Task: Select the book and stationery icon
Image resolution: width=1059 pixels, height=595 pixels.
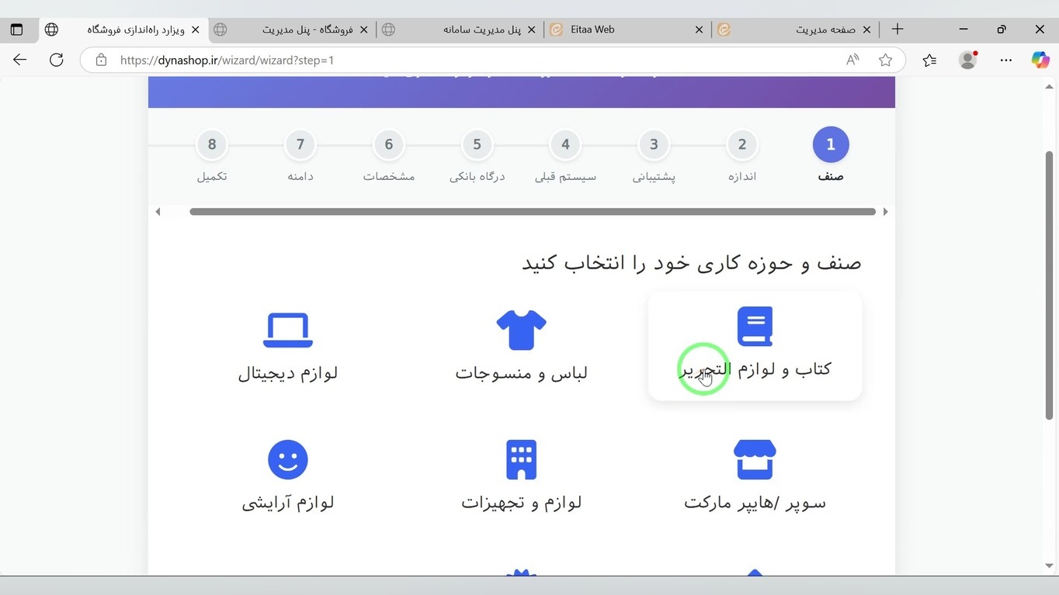Action: 755,326
